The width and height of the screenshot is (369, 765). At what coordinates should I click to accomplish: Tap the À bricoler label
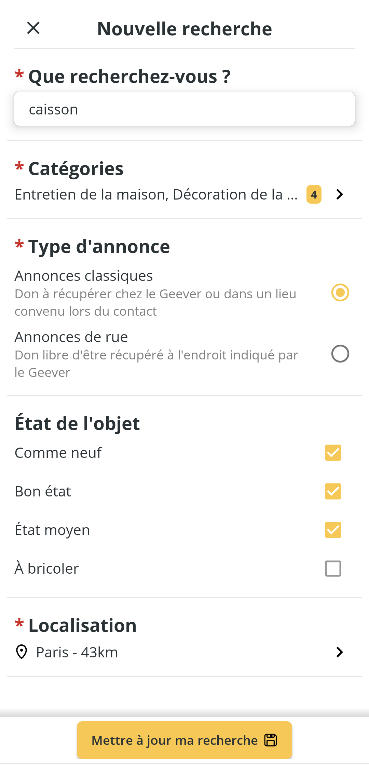(x=47, y=569)
